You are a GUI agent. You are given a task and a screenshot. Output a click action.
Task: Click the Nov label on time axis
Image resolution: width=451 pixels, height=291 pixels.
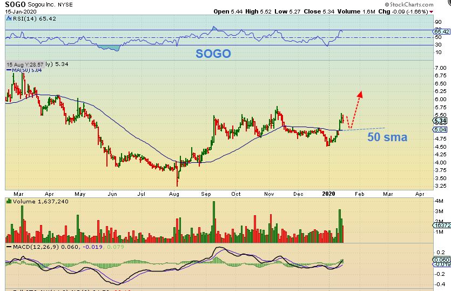pos(269,194)
